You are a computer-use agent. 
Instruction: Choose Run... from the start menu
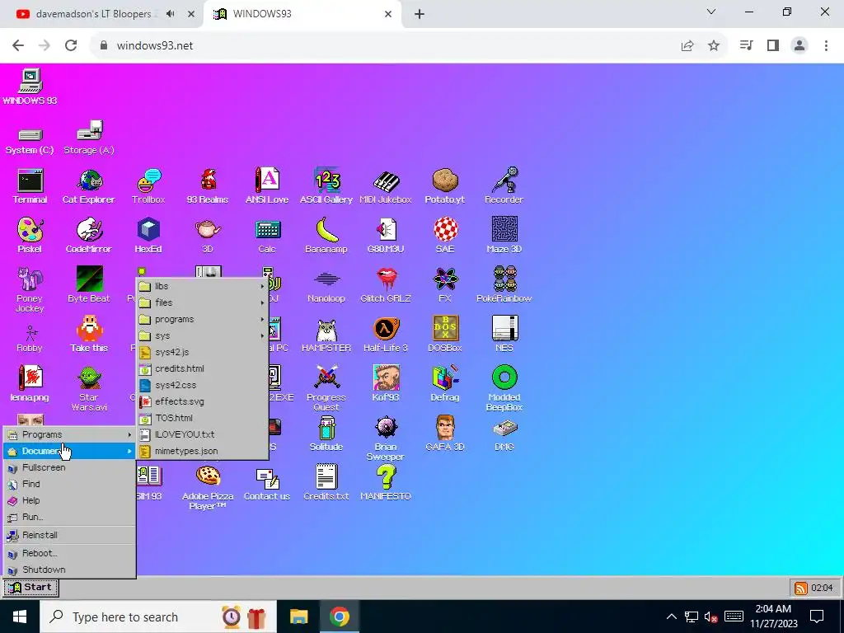tap(69, 517)
